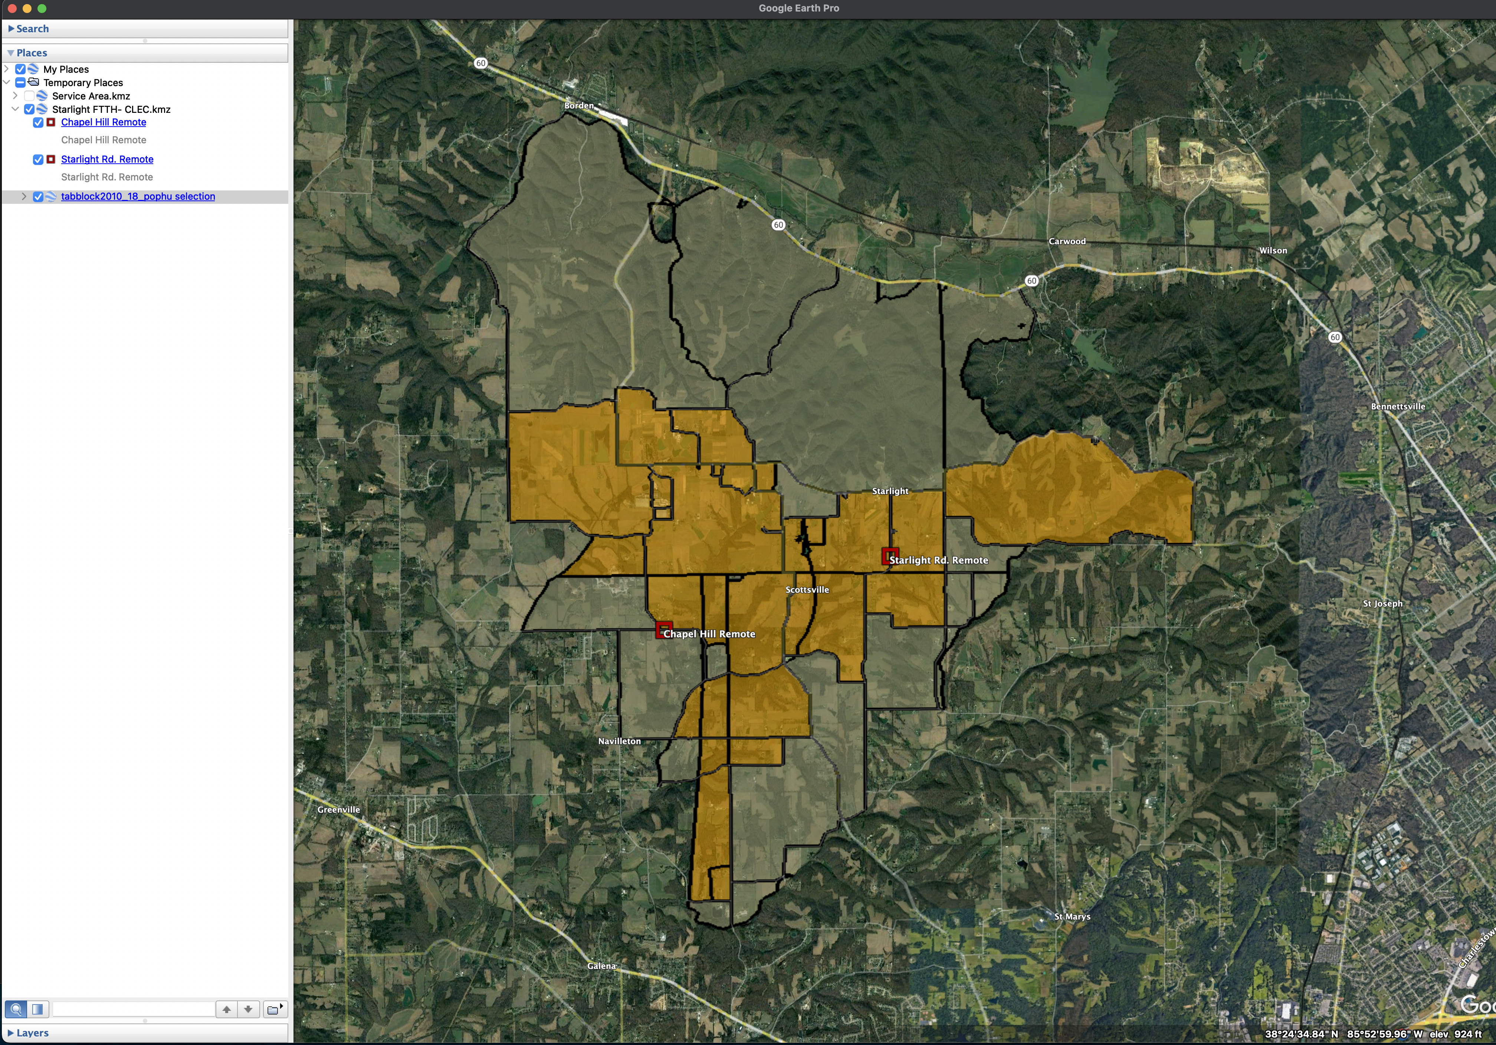Viewport: 1496px width, 1045px height.
Task: Collapse the Temporary Places tree node
Action: tap(7, 82)
